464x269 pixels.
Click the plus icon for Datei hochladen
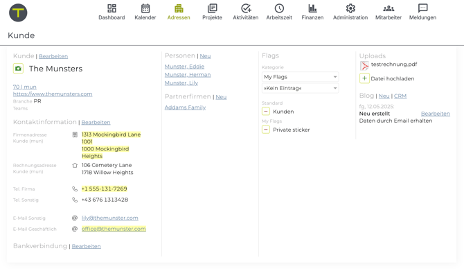point(364,78)
